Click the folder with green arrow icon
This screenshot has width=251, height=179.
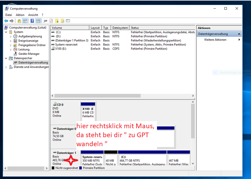pos(57,21)
